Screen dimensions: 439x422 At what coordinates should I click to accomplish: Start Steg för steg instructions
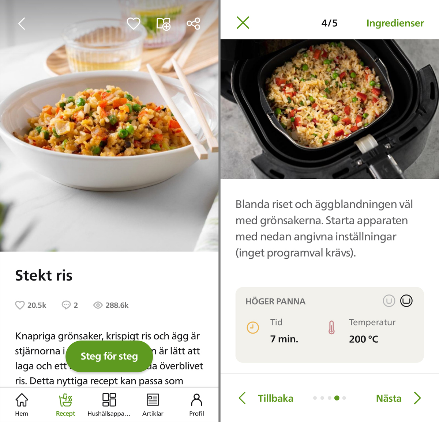(x=109, y=356)
